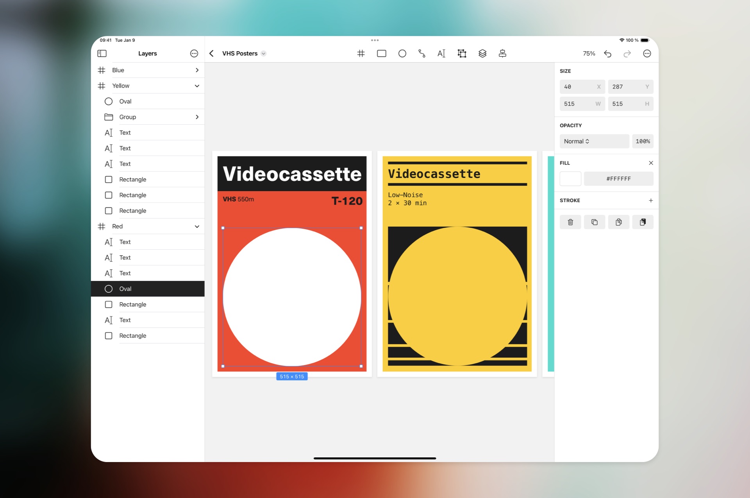This screenshot has width=750, height=498.
Task: Select the Vector path tool
Action: click(422, 54)
